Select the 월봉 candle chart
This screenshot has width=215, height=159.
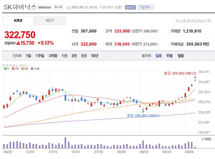[x=181, y=56]
